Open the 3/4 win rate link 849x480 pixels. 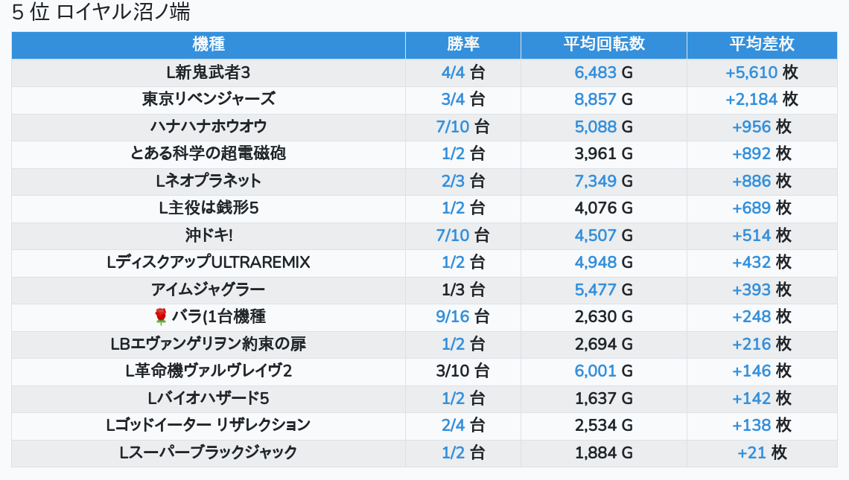coord(453,99)
